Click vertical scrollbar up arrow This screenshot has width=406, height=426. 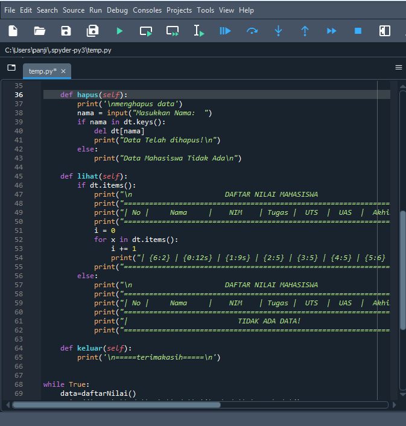click(x=403, y=86)
